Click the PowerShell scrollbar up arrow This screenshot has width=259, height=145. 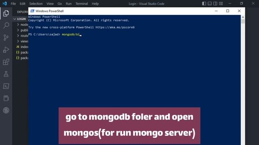coord(243,17)
